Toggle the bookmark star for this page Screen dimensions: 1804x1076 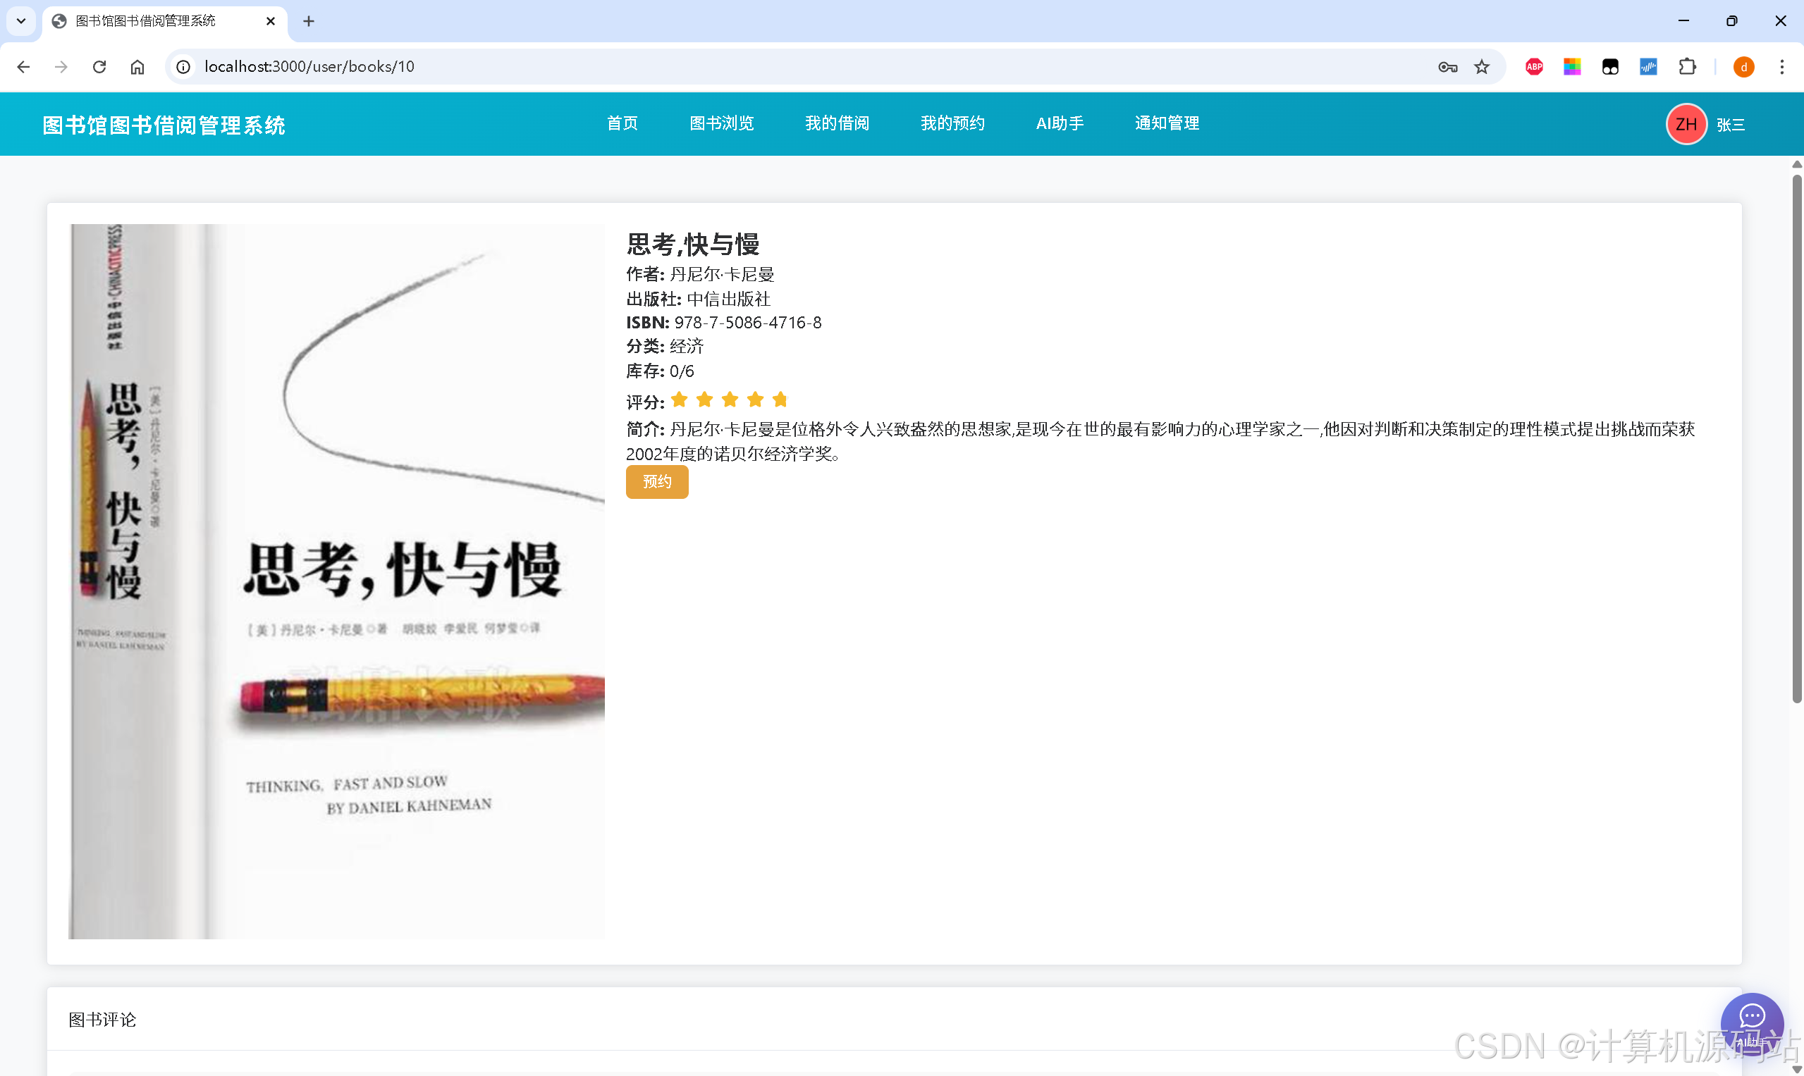pyautogui.click(x=1481, y=67)
